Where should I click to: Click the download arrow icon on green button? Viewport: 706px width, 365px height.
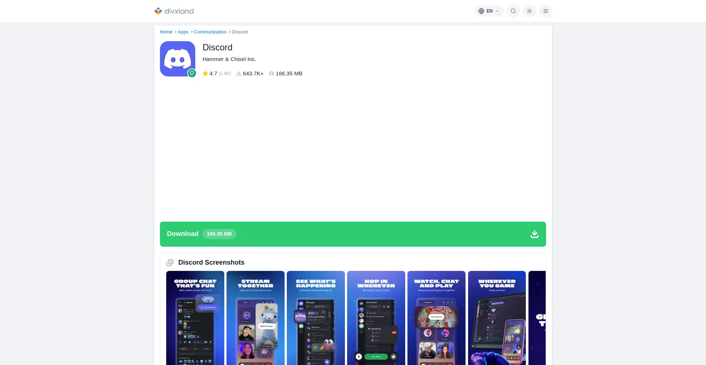535,234
